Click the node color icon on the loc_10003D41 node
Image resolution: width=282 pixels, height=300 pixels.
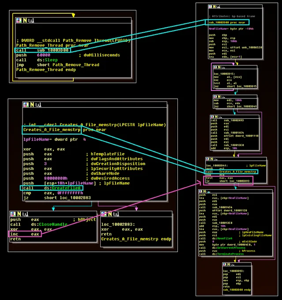[207, 159]
